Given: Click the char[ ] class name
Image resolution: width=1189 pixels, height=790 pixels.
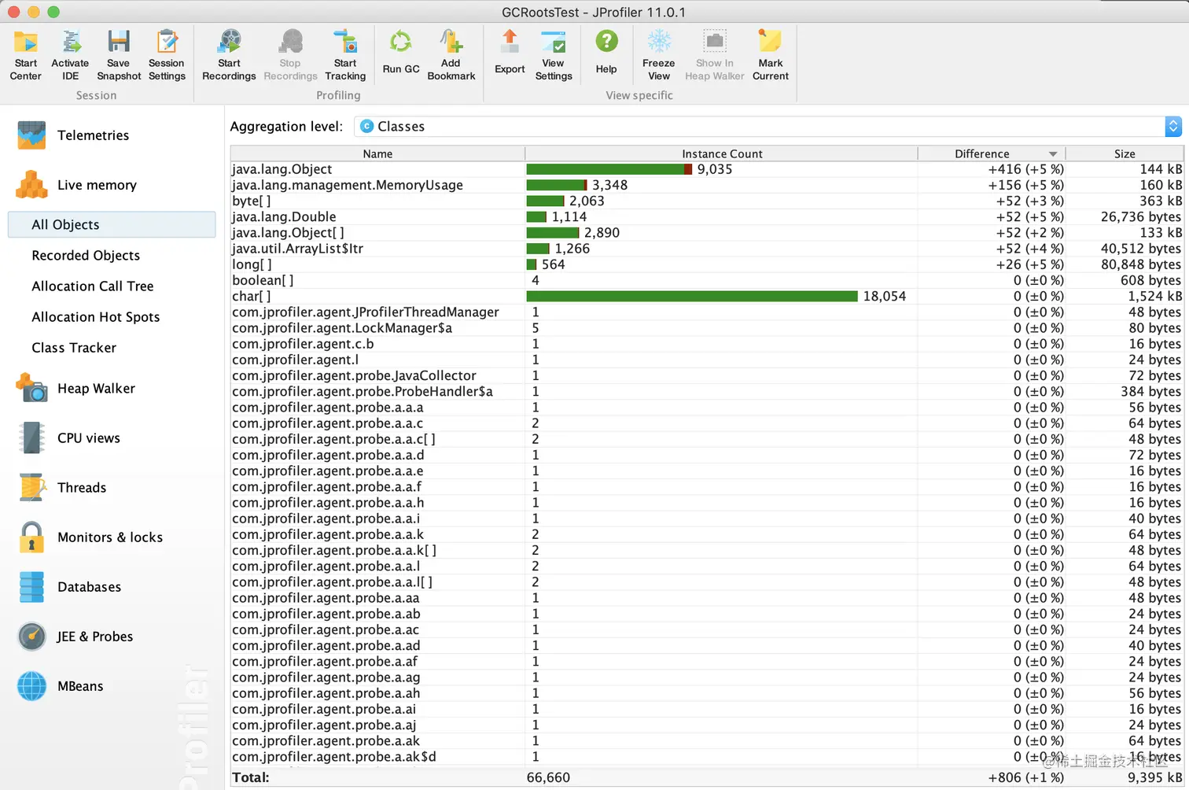Looking at the screenshot, I should [x=252, y=297].
